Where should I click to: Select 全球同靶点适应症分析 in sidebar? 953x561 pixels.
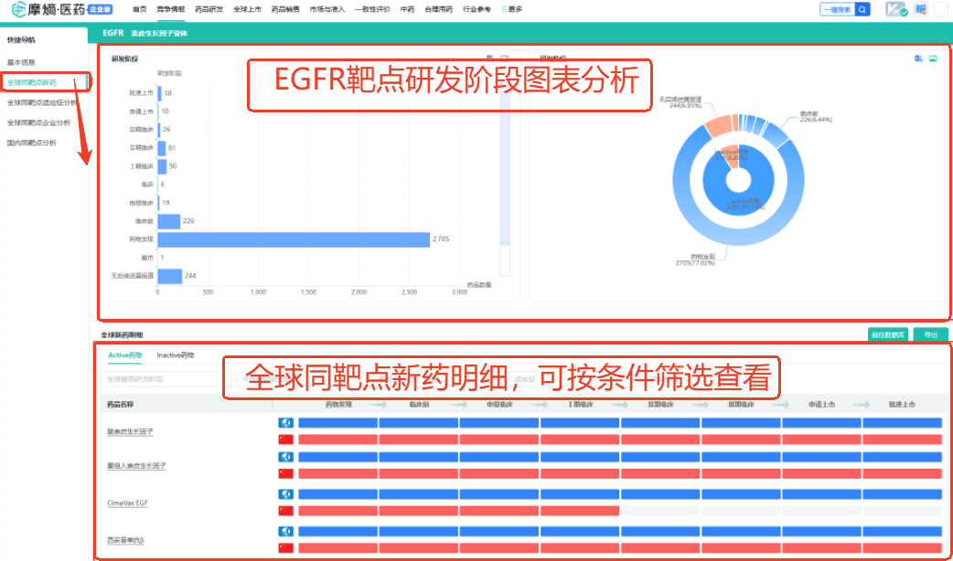point(42,102)
